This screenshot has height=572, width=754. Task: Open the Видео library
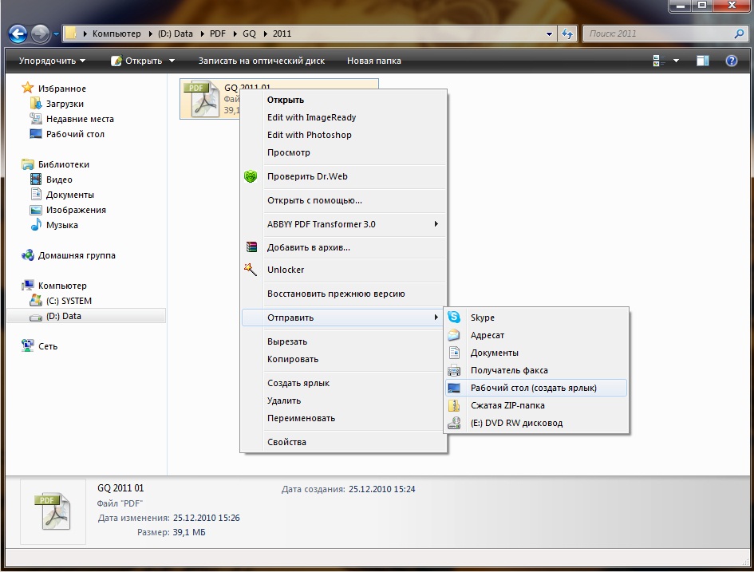[x=59, y=179]
